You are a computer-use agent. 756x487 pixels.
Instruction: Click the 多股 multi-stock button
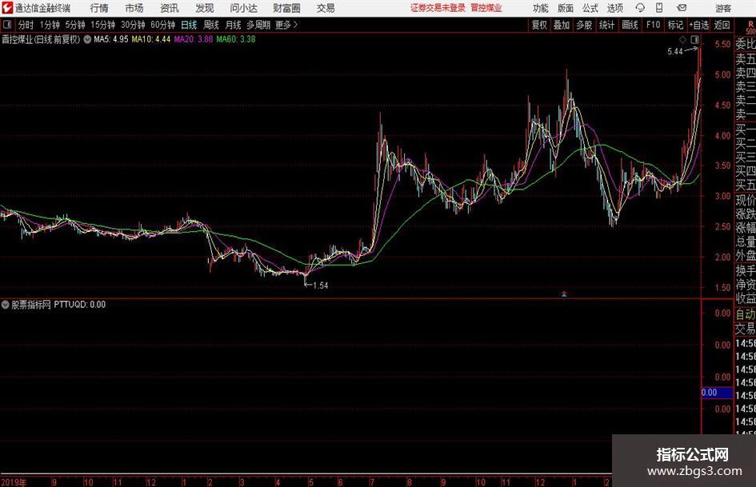point(584,25)
